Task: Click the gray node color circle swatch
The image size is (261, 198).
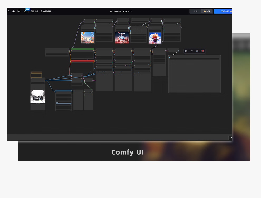Action: coord(186,51)
